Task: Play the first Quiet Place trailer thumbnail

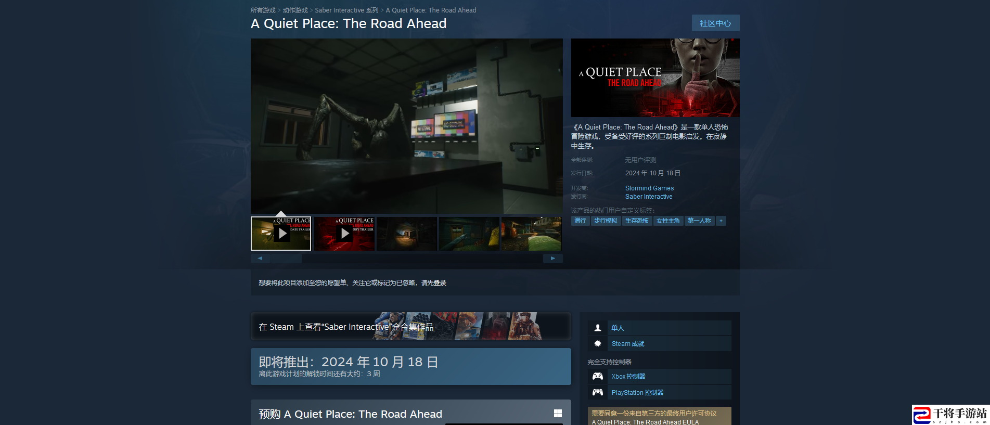Action: tap(281, 234)
